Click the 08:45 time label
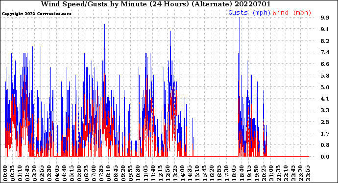Screen dimensions: 338x183 (x=116, y=173)
